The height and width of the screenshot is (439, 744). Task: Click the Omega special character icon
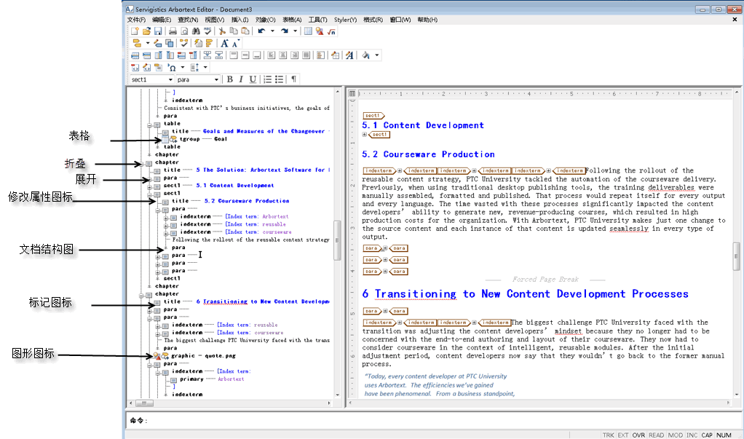[173, 68]
